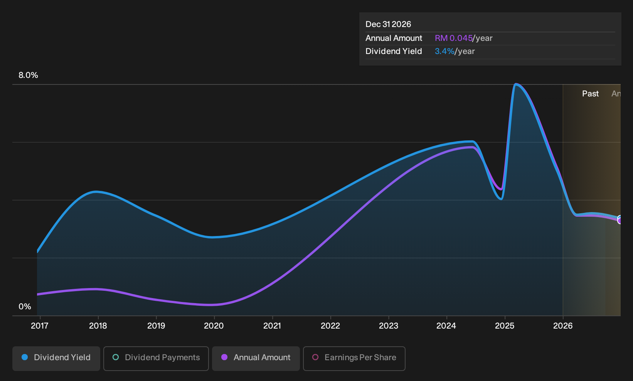Click the teal Dividend Payments circle icon
The height and width of the screenshot is (381, 633).
(x=116, y=357)
